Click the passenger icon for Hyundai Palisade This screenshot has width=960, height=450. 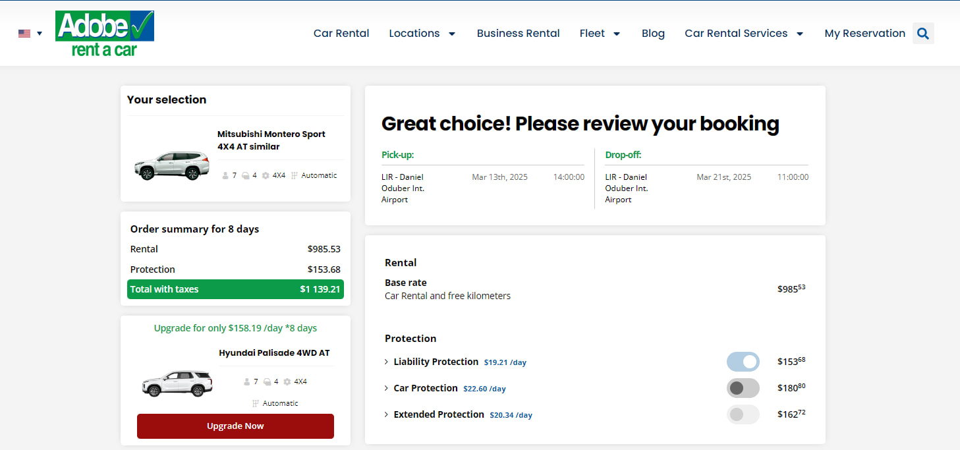[x=246, y=381]
